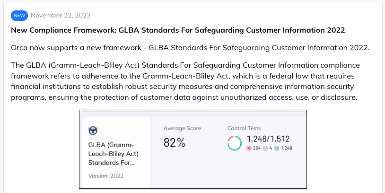The image size is (385, 193).
Task: Click the blue NEW badge
Action: tap(19, 15)
